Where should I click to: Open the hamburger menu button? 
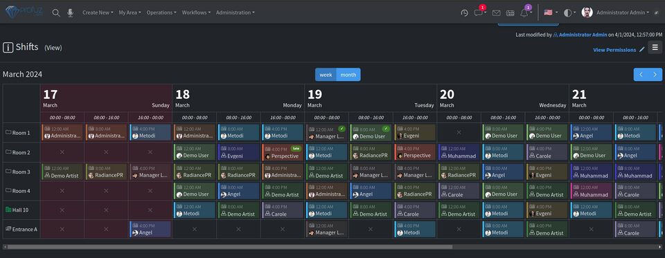[655, 47]
